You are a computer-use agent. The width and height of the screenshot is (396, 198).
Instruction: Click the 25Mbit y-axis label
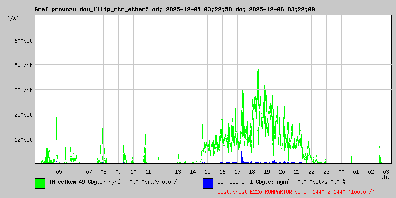(x=23, y=115)
